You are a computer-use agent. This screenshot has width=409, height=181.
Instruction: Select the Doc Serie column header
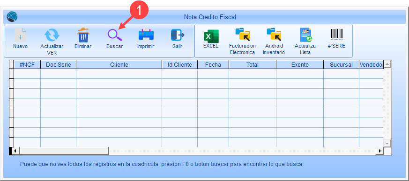pos(59,65)
